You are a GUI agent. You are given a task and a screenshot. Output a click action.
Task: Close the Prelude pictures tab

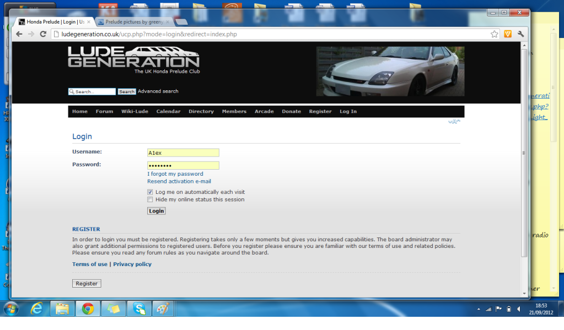click(x=168, y=22)
